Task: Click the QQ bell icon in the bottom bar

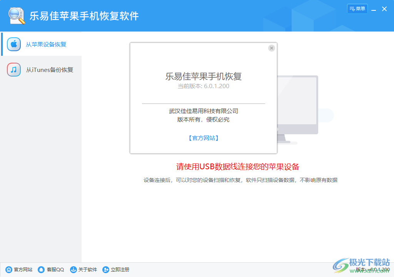Action: click(x=41, y=269)
